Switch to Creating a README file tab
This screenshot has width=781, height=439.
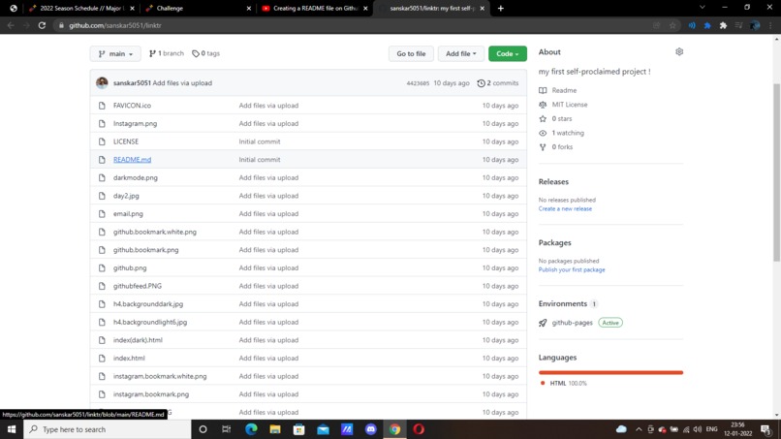[315, 8]
